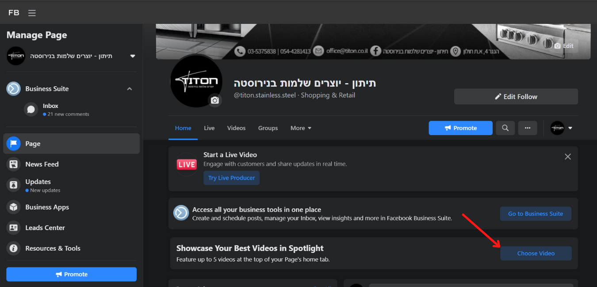
Task: Click the Try Live Producer button
Action: pyautogui.click(x=232, y=178)
